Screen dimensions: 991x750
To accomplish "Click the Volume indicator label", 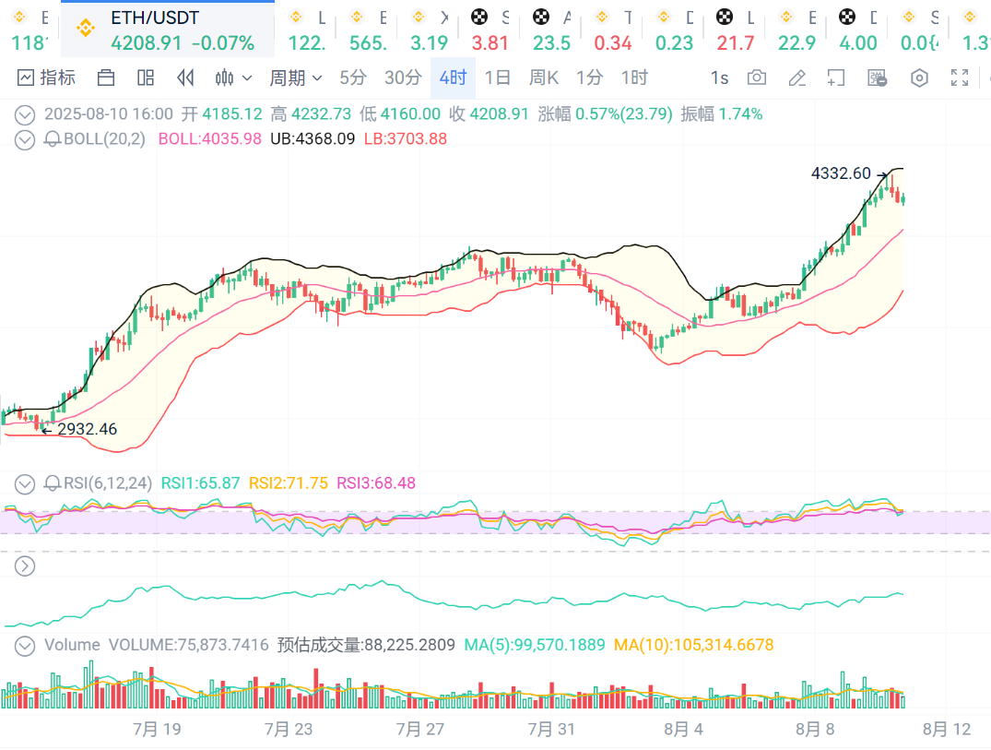I will [x=72, y=645].
